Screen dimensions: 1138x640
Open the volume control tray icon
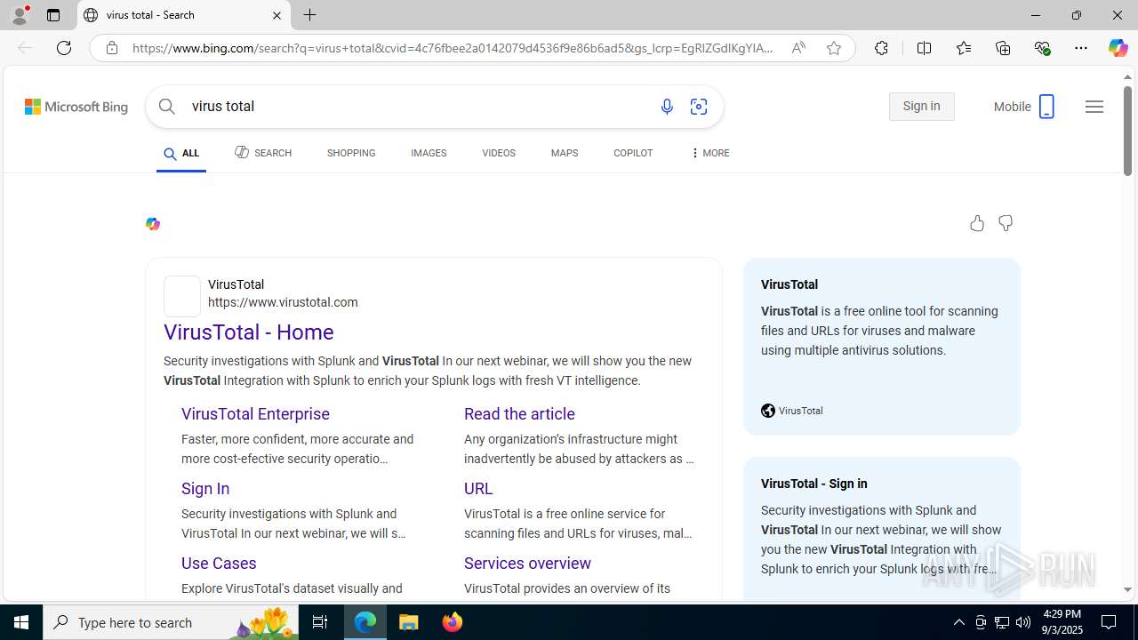coord(1023,622)
